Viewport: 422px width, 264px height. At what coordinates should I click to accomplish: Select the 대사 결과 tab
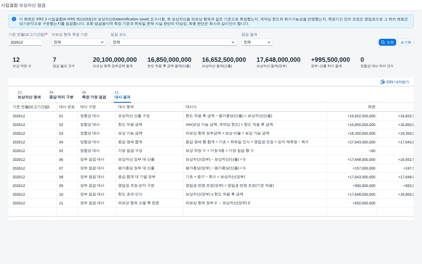click(x=122, y=95)
